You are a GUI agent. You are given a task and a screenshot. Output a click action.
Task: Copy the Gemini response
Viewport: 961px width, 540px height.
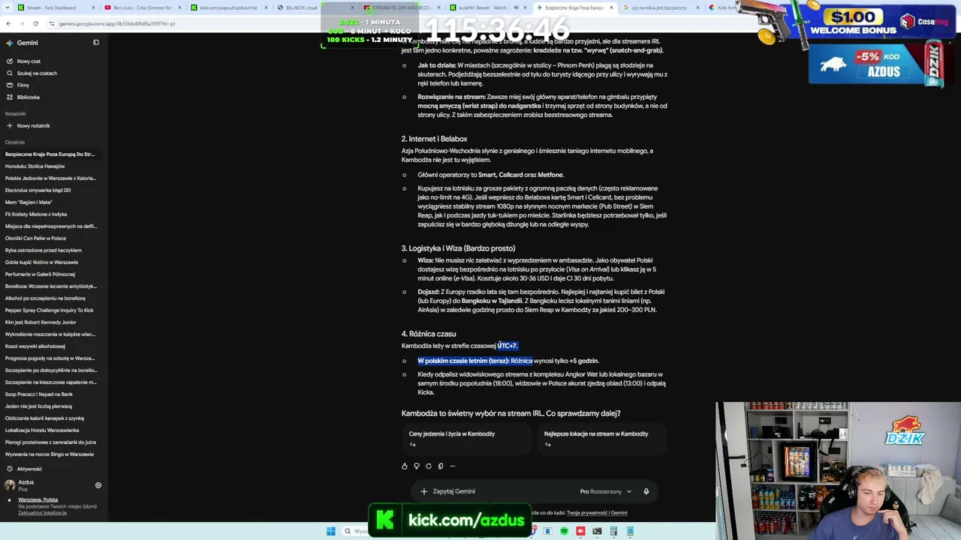(441, 466)
